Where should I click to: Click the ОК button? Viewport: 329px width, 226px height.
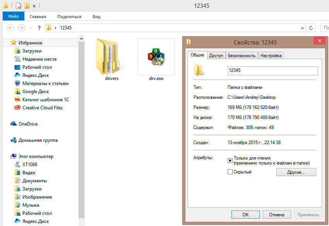pos(245,215)
